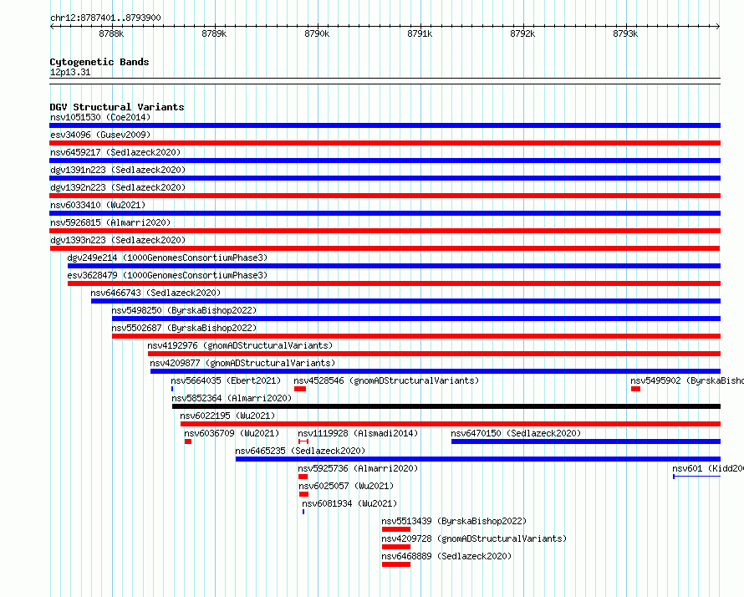Click the left arrow of the ruler

pos(52,27)
